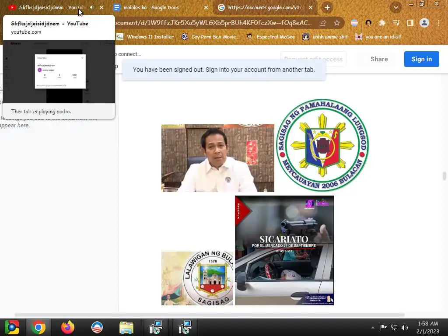
Task: Select the SICARIATO poster image
Action: pos(284,250)
